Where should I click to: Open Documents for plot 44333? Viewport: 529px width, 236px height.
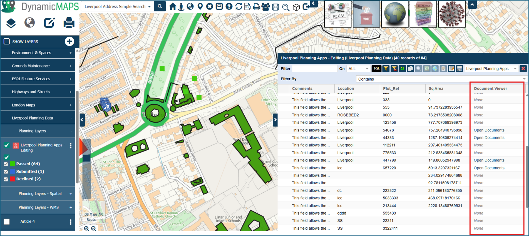tap(489, 138)
